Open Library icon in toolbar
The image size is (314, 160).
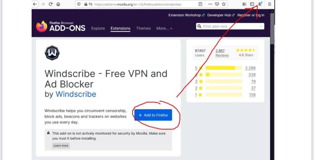pos(244,4)
